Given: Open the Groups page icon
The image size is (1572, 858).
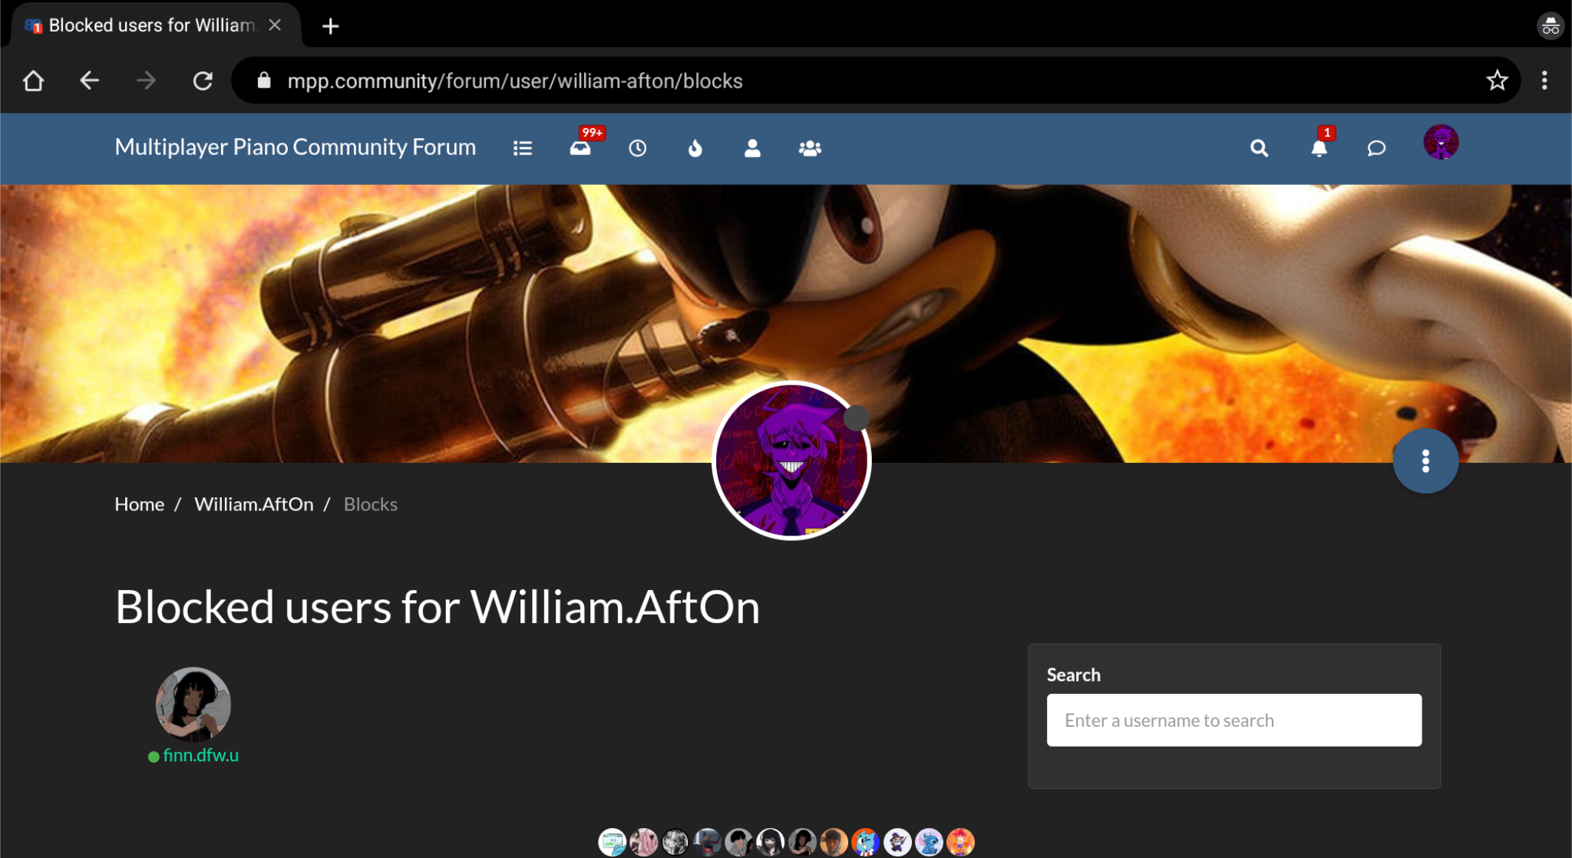Looking at the screenshot, I should click(810, 148).
